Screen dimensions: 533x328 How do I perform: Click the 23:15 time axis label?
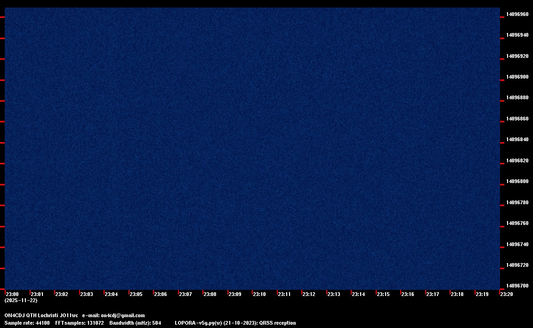[383, 294]
